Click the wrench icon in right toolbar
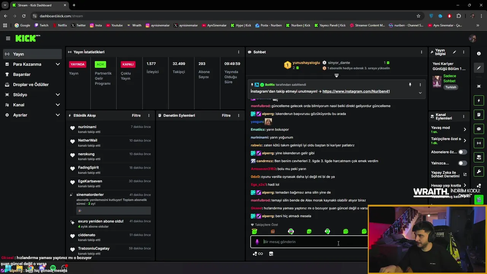487x274 pixels. coord(479,171)
